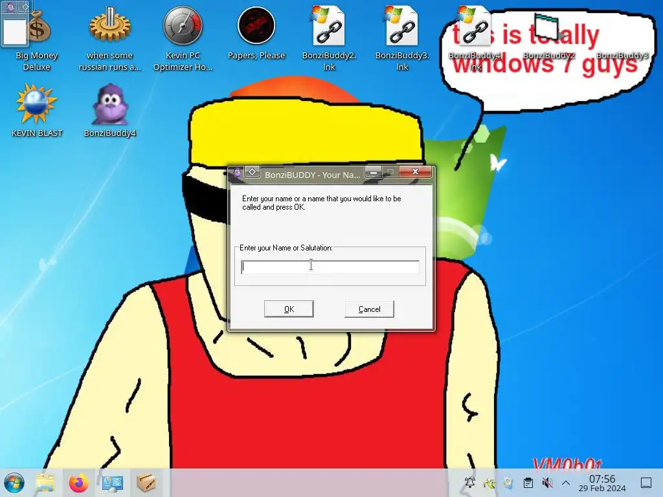Open the cardboard box taskbar icon

[x=146, y=483]
